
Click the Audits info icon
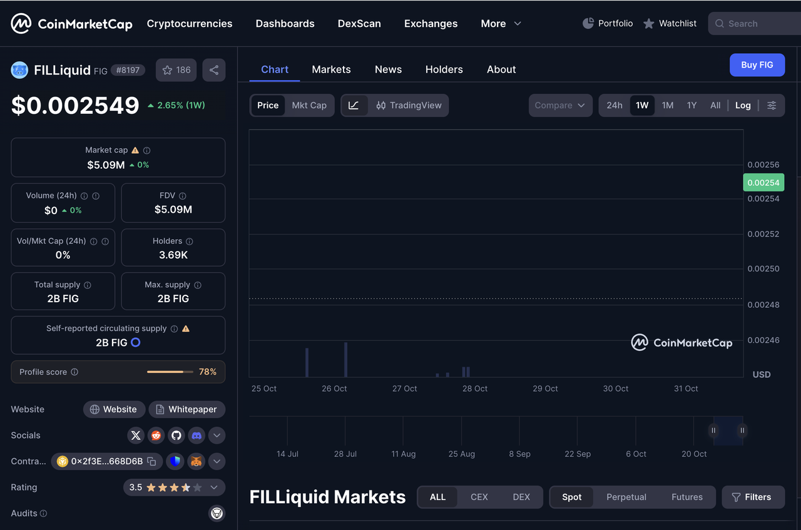tap(44, 513)
